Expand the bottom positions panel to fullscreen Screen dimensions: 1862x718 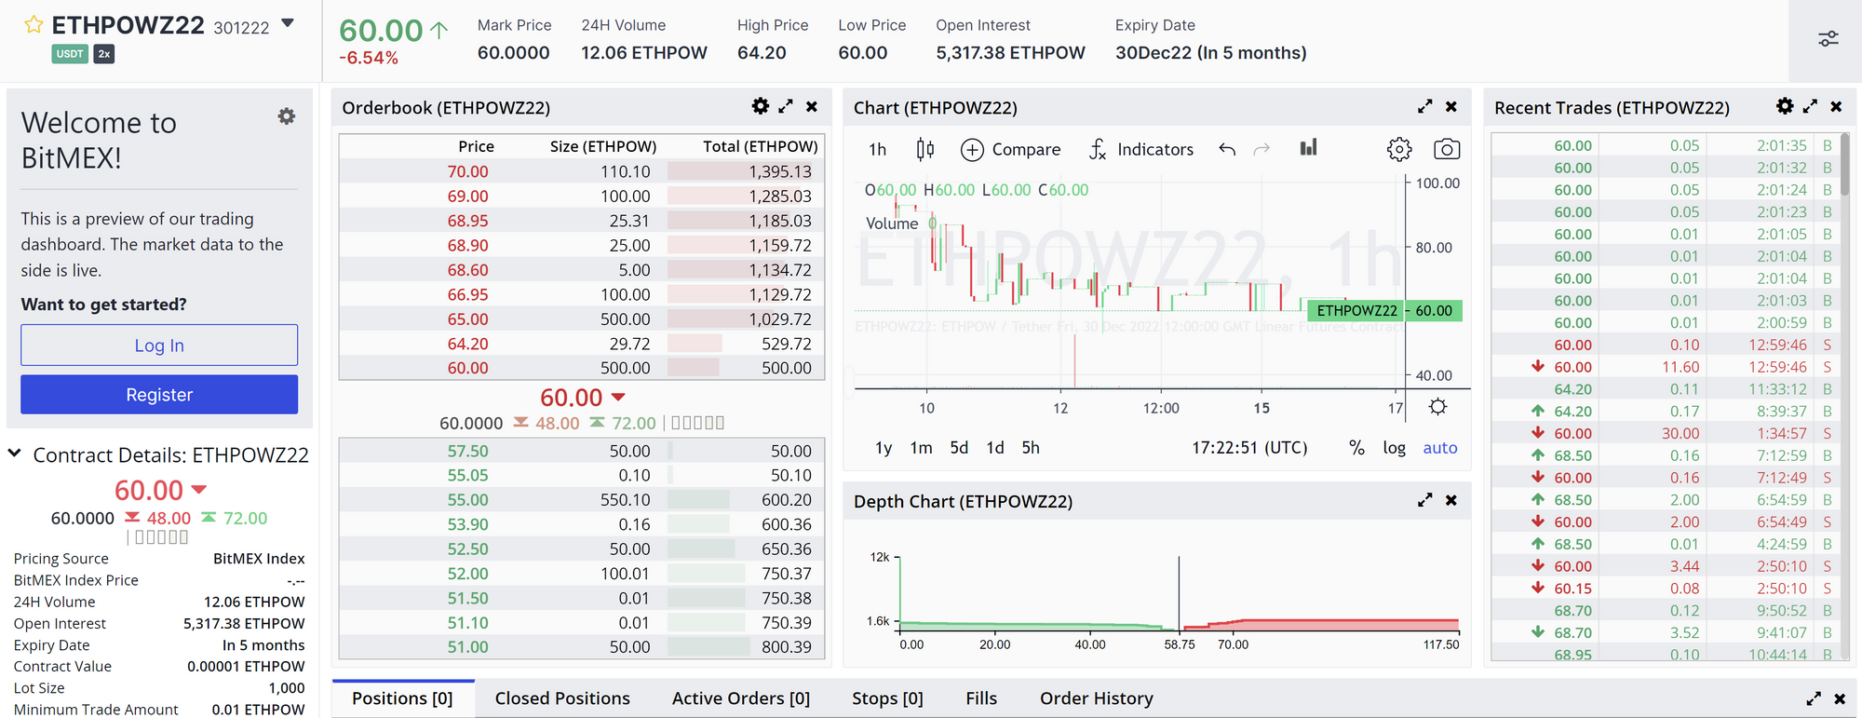tap(1814, 698)
